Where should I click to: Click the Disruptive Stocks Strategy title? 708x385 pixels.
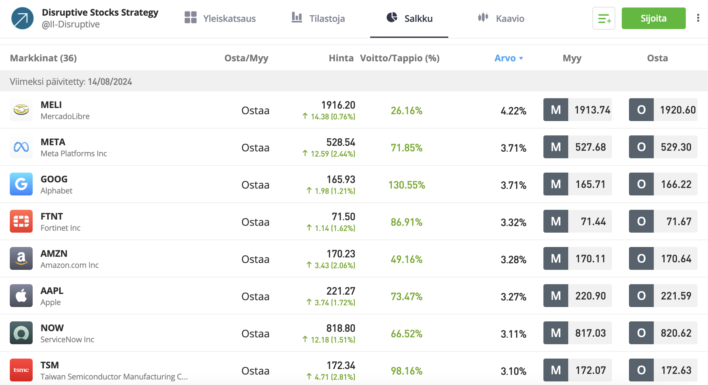point(100,12)
